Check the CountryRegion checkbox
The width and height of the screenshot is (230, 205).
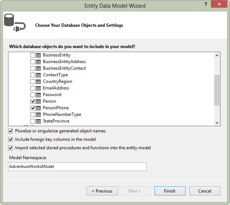pyautogui.click(x=33, y=82)
